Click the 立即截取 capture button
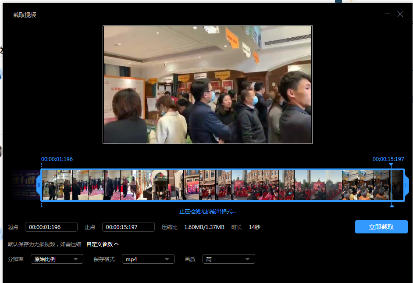The height and width of the screenshot is (283, 413). (381, 227)
